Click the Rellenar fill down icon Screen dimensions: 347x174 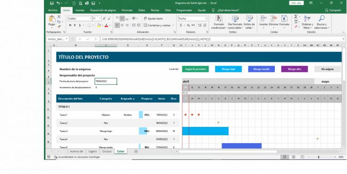296,22
